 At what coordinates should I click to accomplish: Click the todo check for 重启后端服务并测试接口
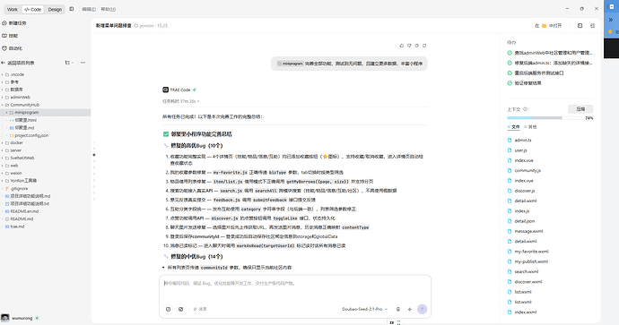510,73
